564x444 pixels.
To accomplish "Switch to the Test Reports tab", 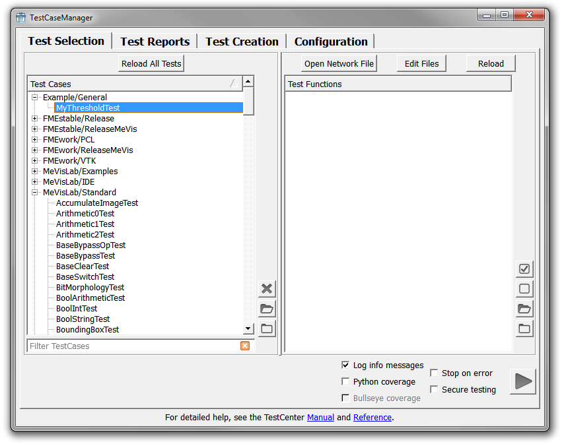I will [155, 42].
